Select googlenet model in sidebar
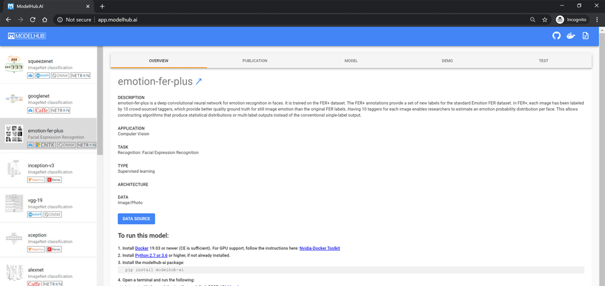 point(49,101)
